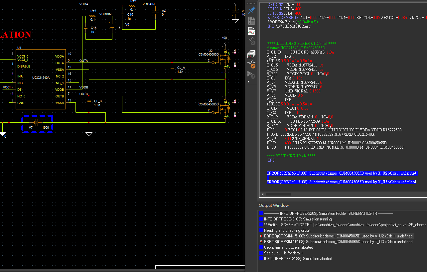This screenshot has height=272, width=427.
Task: Click the .INC SCHEMATIC2.net line
Action: (x=289, y=26)
